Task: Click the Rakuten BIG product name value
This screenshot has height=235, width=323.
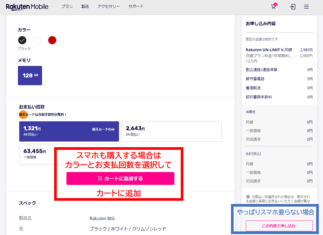Action: (102, 218)
